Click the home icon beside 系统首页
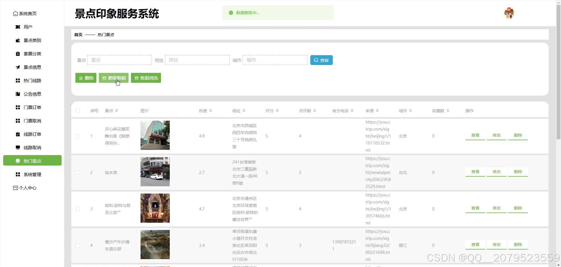Viewport: 561px width, 267px height. (x=15, y=14)
